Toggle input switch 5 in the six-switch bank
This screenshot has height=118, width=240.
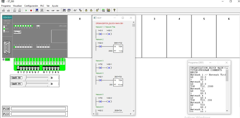click(x=58, y=68)
